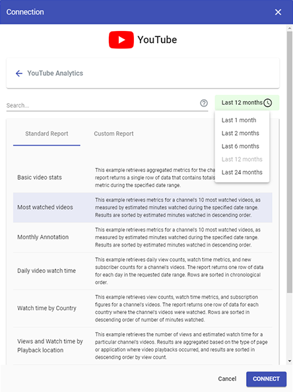293x392 pixels.
Task: Click the scrollbar up arrow
Action: coord(290,28)
